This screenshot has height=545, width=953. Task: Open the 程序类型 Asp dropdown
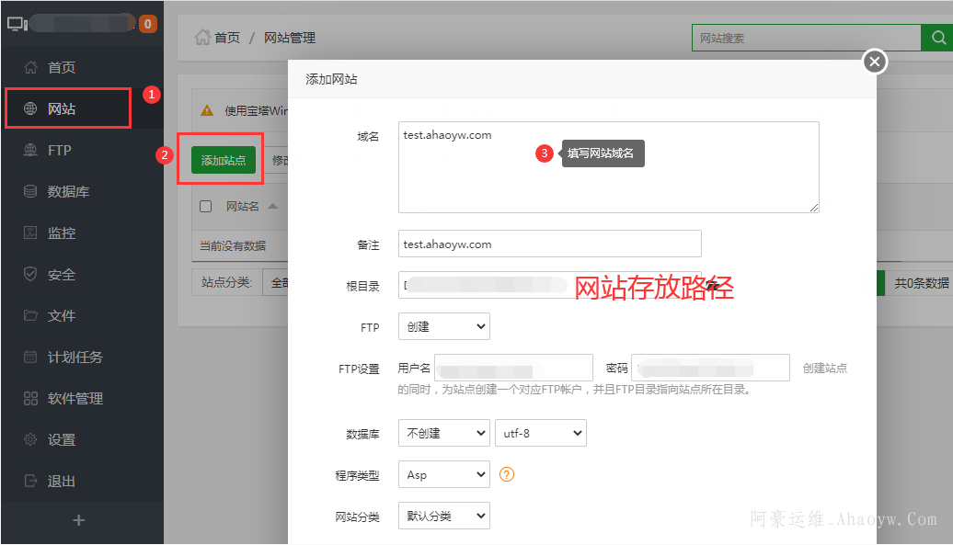[x=443, y=475]
